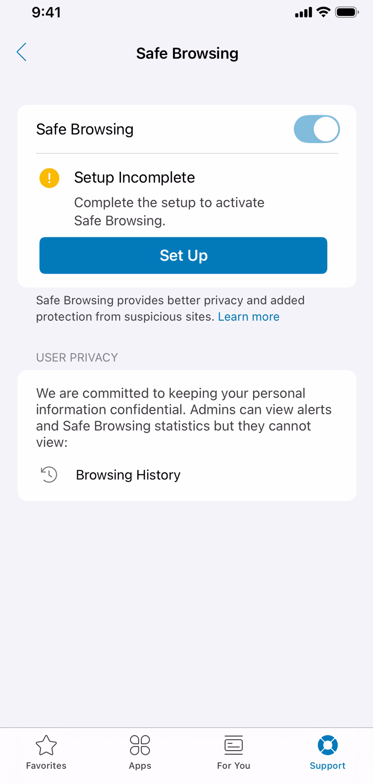This screenshot has width=373, height=784.
Task: Select the Support tab label
Action: (x=327, y=766)
